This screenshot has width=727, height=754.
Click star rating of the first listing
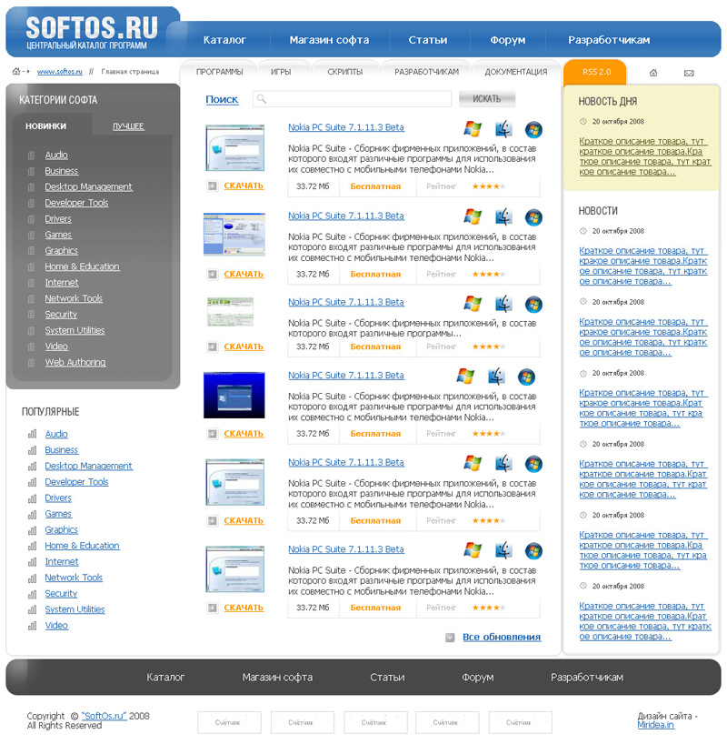pyautogui.click(x=488, y=186)
